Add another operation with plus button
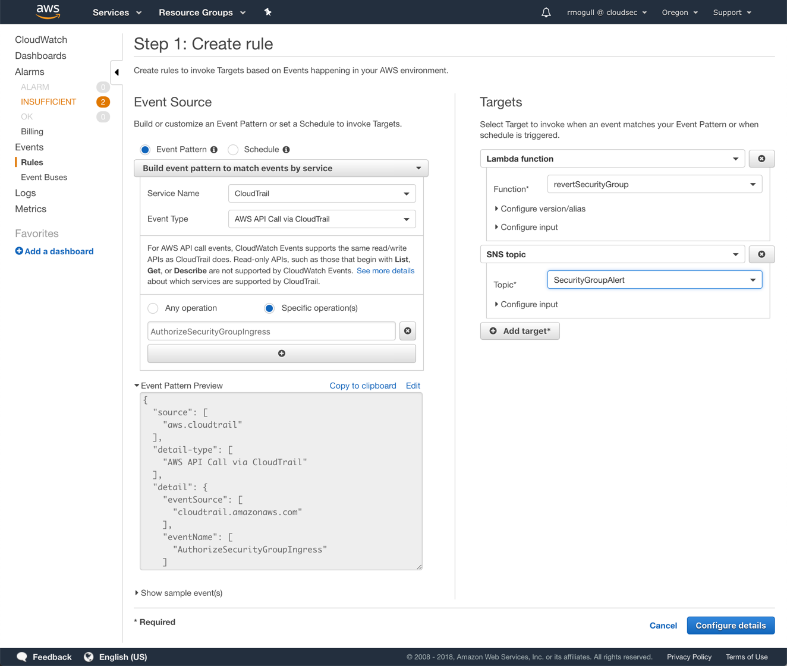This screenshot has height=666, width=787. click(282, 353)
